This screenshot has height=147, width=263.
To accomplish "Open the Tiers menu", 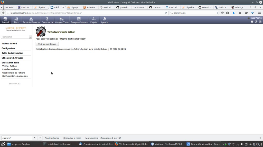I will (x=16, y=20).
